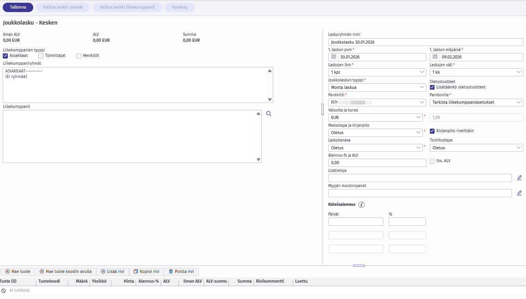Tick the Sis. ALV checkbox
This screenshot has height=299, width=526.
click(432, 161)
